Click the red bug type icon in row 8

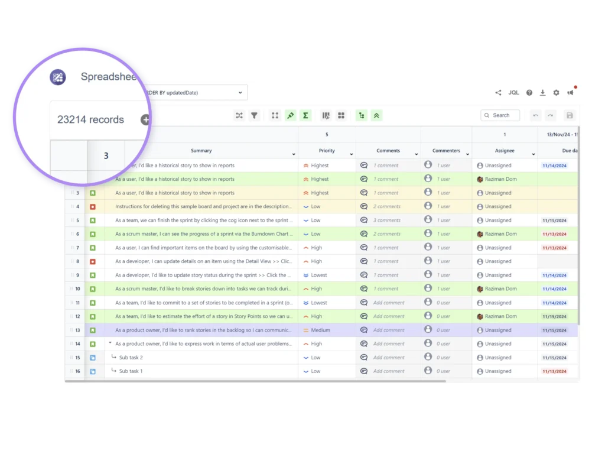pos(93,262)
